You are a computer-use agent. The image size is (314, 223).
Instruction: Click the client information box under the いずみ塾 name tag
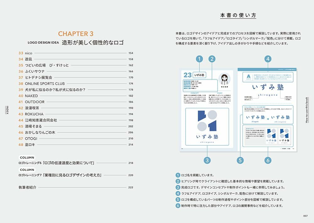pyautogui.click(x=200, y=86)
